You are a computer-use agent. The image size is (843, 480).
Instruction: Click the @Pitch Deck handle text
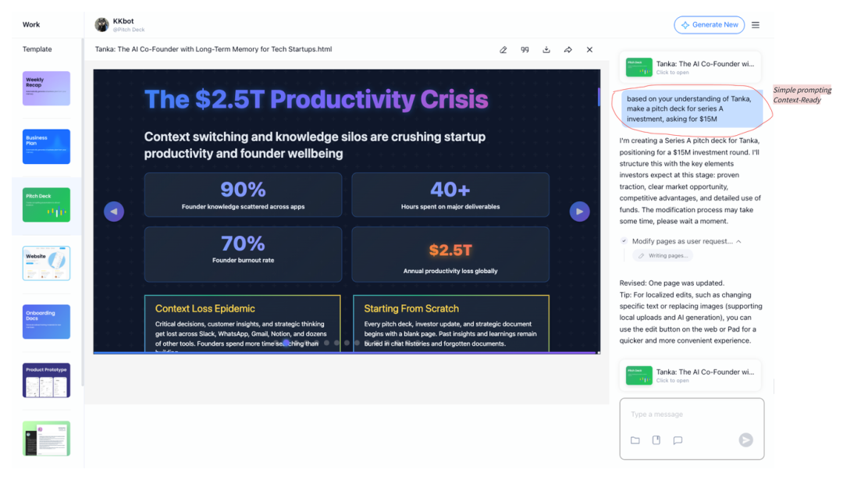click(x=129, y=30)
